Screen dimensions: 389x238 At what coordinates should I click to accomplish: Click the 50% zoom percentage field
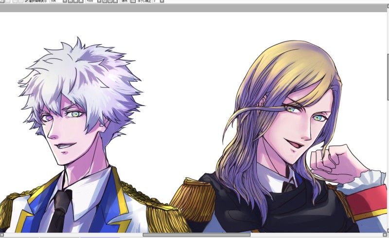(x=56, y=1)
